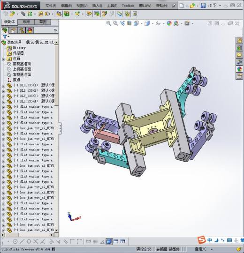
Task: Switch to the 布局 tab
Action: pyautogui.click(x=26, y=22)
